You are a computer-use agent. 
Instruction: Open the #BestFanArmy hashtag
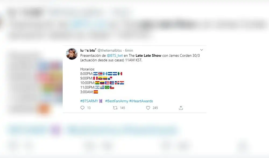[117, 101]
